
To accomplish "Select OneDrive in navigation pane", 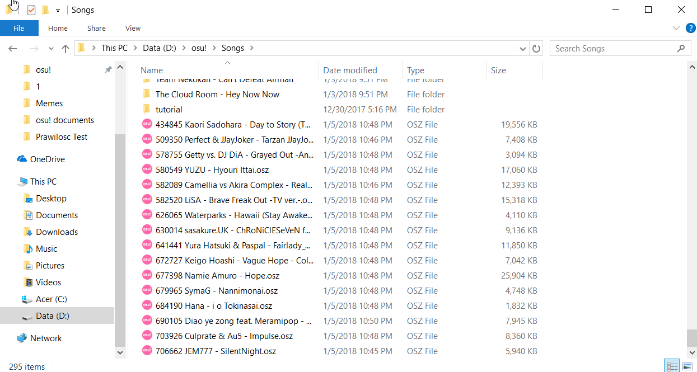I will pyautogui.click(x=47, y=159).
